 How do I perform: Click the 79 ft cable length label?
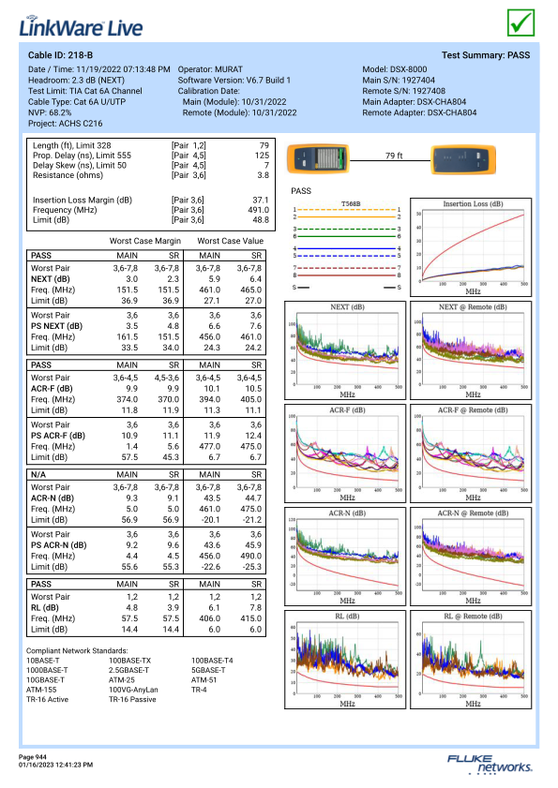394,156
